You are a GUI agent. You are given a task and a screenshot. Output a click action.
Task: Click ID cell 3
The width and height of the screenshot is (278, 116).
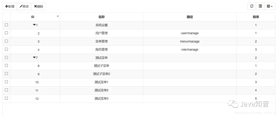click(x=35, y=41)
